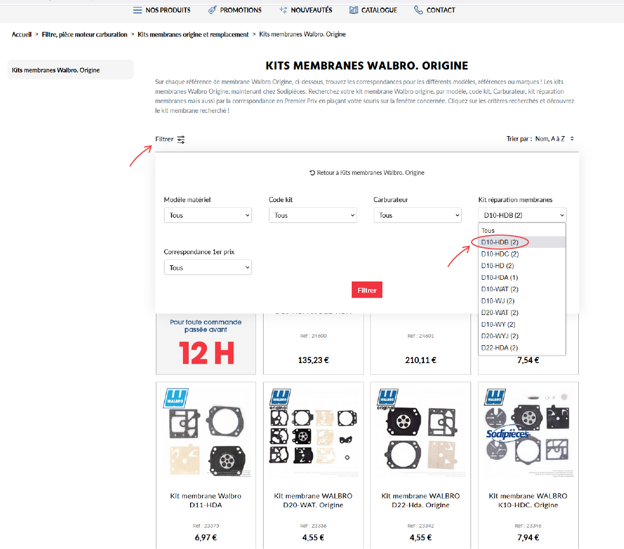Screen dimensions: 624x549
Task: Click the return arrow icon before Retour
Action: pyautogui.click(x=312, y=173)
